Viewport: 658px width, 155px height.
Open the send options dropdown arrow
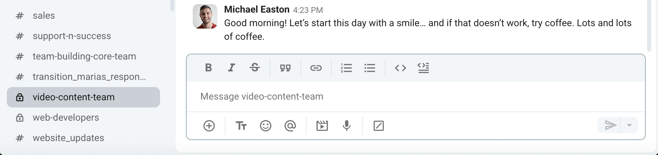629,125
